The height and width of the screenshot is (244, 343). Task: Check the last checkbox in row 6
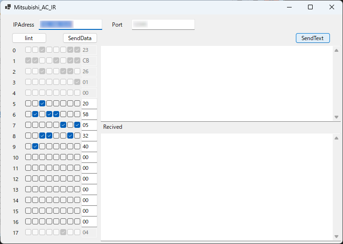tap(77, 114)
